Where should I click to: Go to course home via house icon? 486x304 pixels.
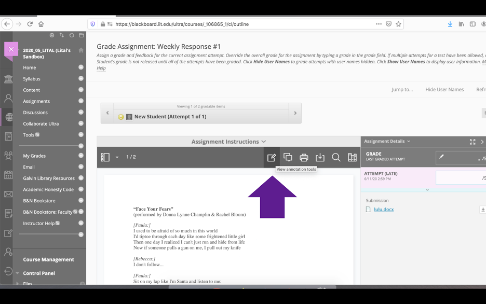pyautogui.click(x=81, y=50)
